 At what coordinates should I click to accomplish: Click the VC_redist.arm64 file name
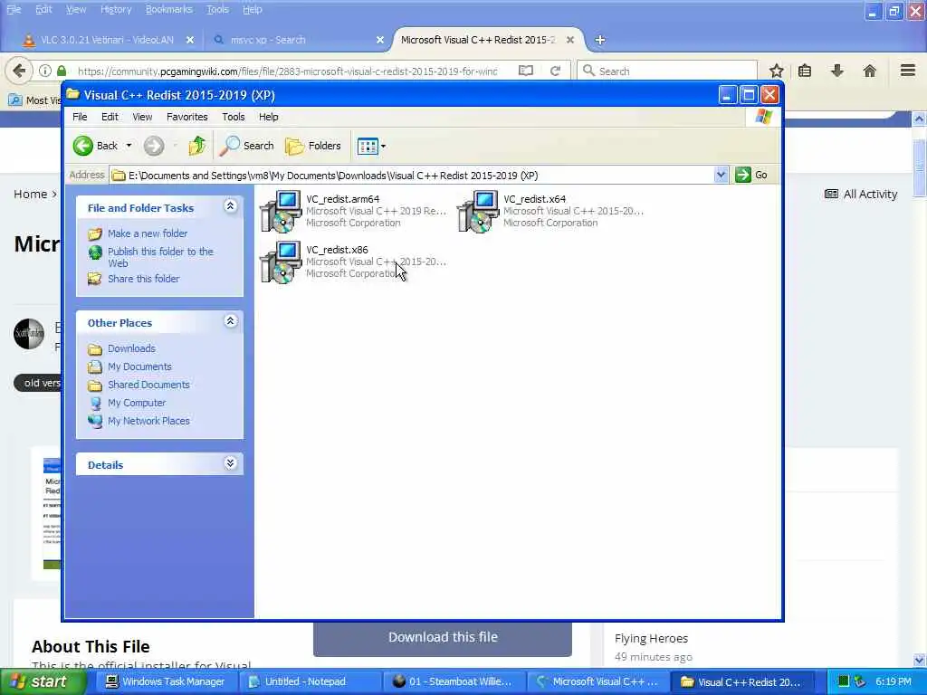pyautogui.click(x=343, y=199)
